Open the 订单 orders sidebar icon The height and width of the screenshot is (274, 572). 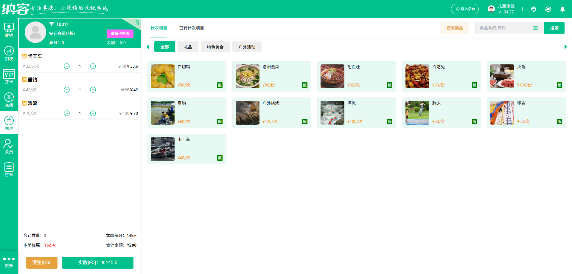click(x=9, y=170)
